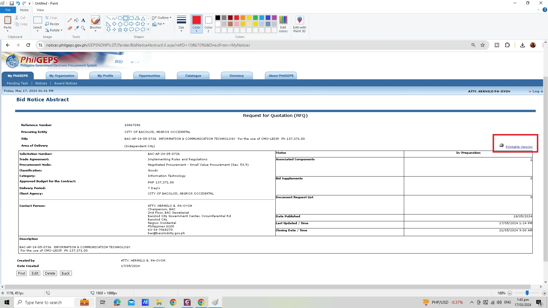
Task: Pick the Diamond shape
Action: click(114, 24)
